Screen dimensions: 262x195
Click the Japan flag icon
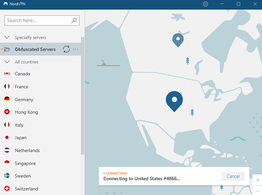point(7,137)
